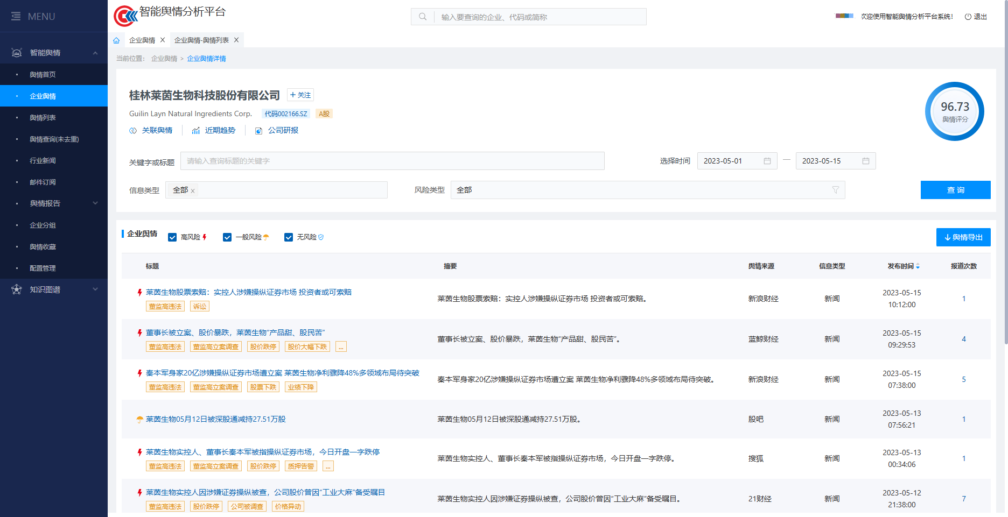This screenshot has width=1008, height=517.
Task: Click the 知识图谱 sidebar icon
Action: tap(17, 289)
